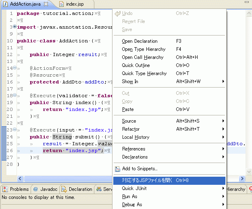
Task: Switch to the AddAction.java editor tab
Action: [25, 4]
